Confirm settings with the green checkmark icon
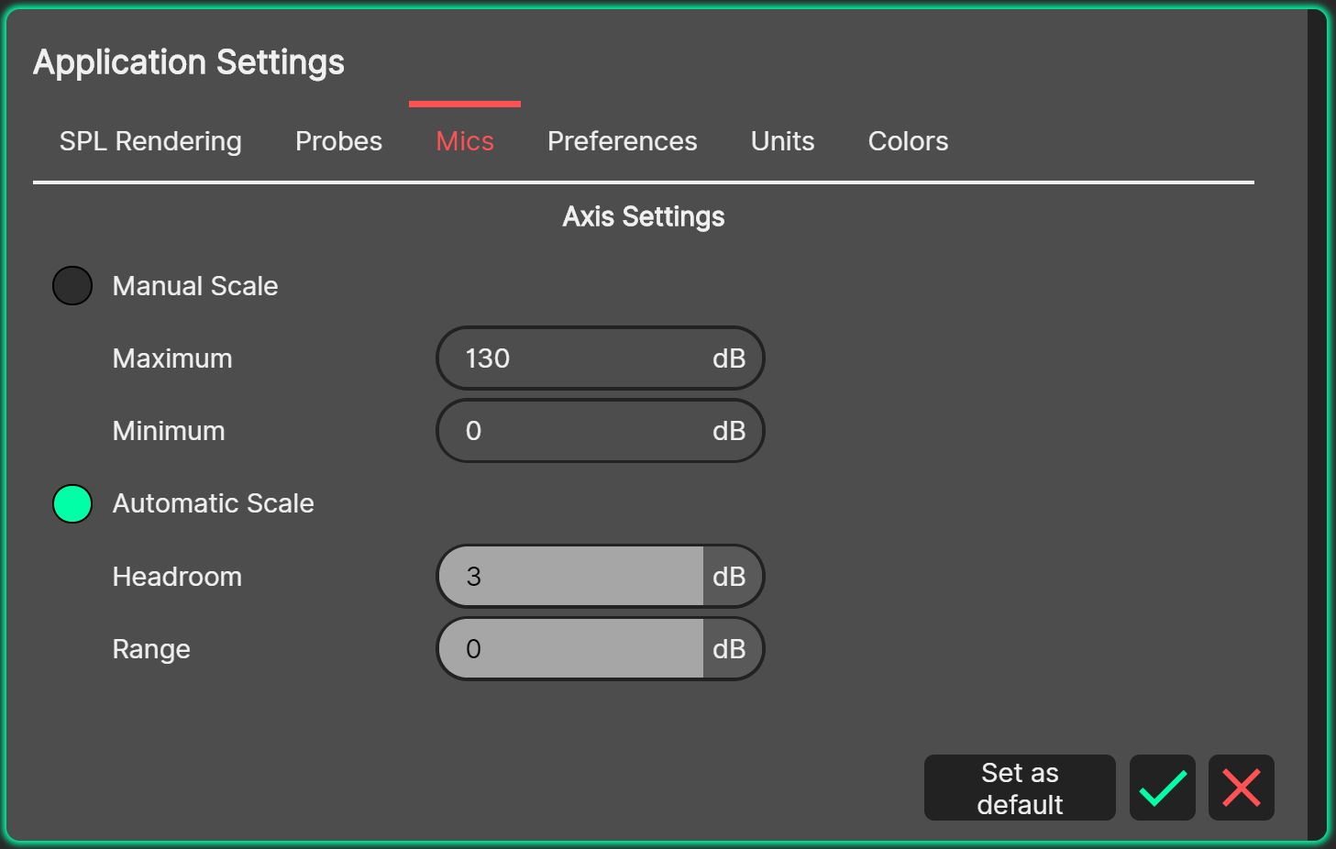This screenshot has height=849, width=1336. 1161,787
